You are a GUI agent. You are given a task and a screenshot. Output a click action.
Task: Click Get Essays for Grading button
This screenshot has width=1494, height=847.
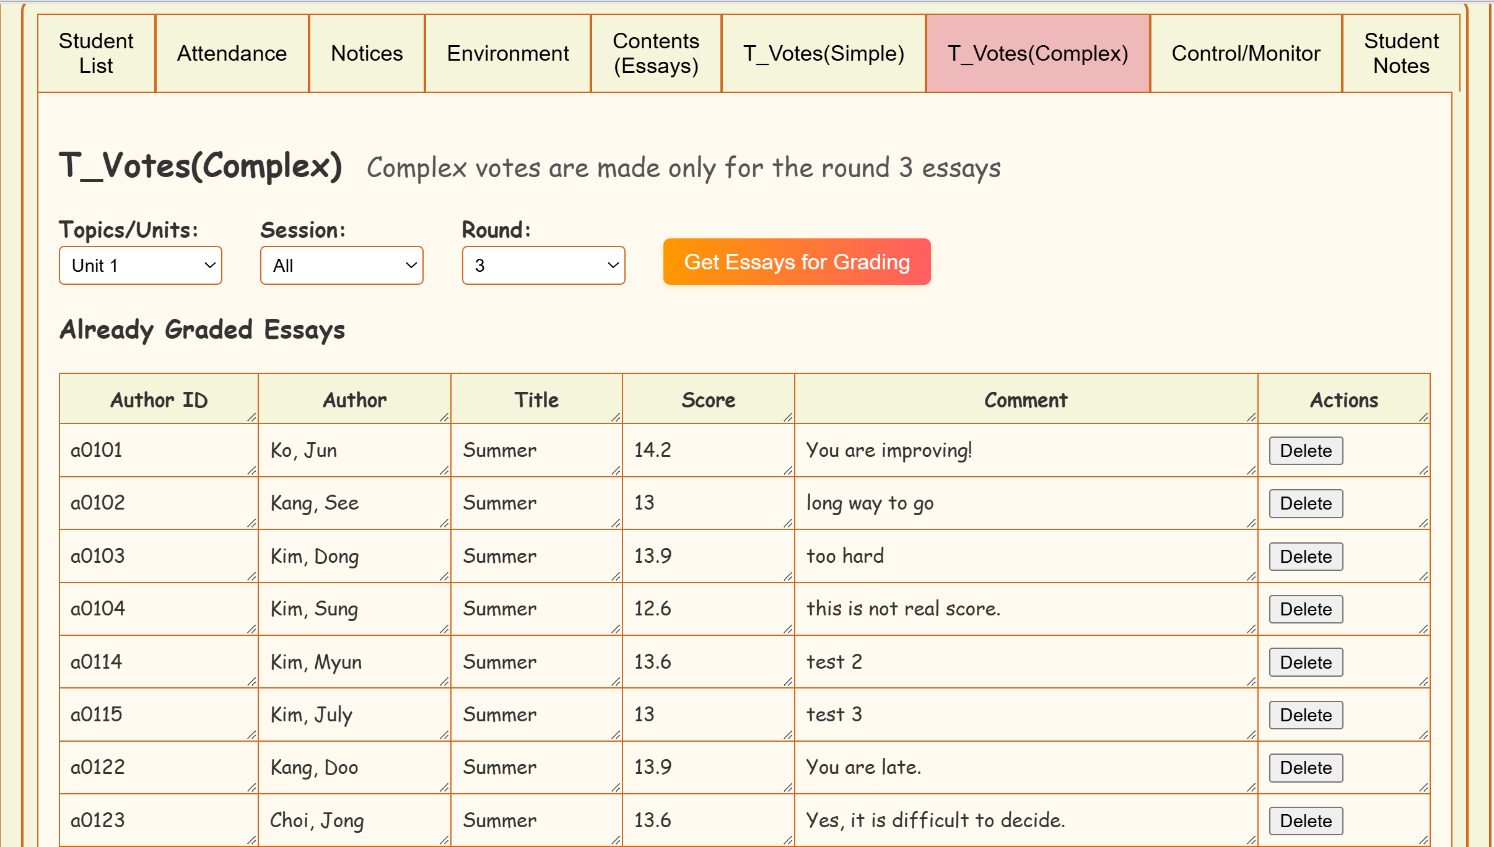[x=797, y=262]
